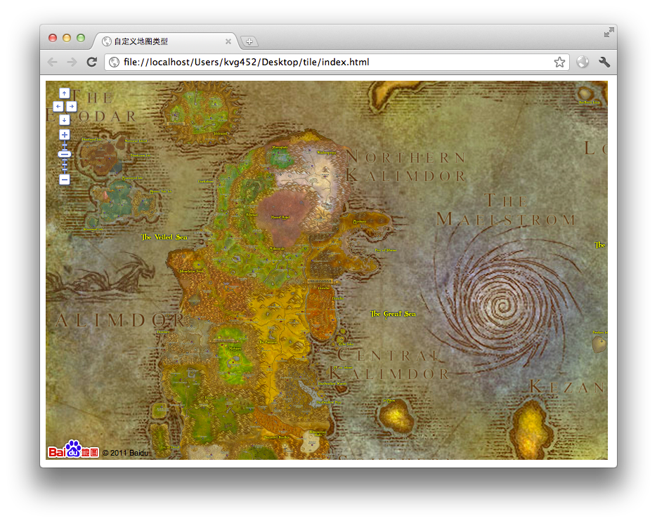657x523 pixels.
Task: Reload the page with the refresh icon
Action: 92,62
